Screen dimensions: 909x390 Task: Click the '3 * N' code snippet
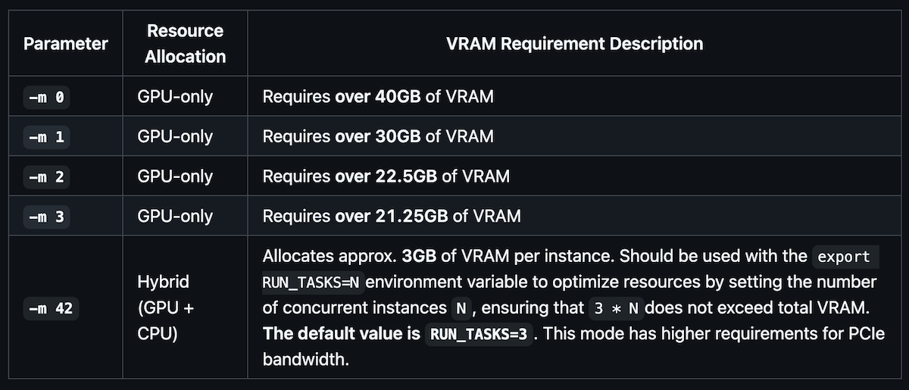coord(617,308)
